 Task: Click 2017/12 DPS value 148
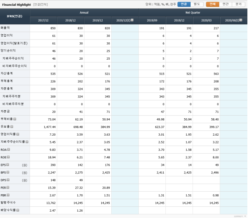click(53, 180)
